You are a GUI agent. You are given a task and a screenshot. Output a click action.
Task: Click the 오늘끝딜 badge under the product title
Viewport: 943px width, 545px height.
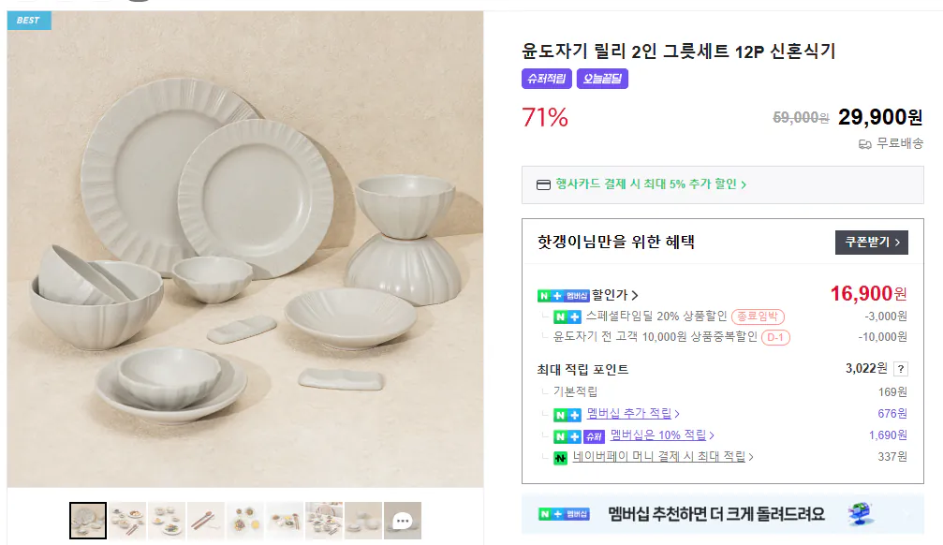(602, 79)
